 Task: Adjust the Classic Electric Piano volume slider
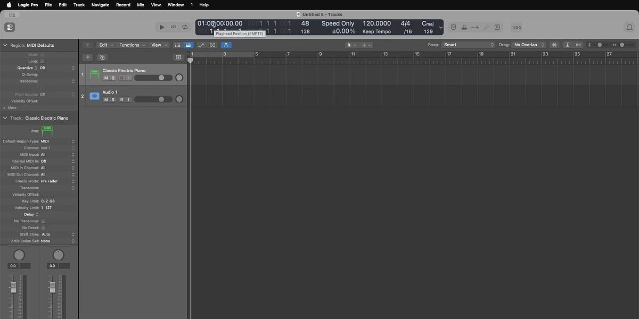153,78
